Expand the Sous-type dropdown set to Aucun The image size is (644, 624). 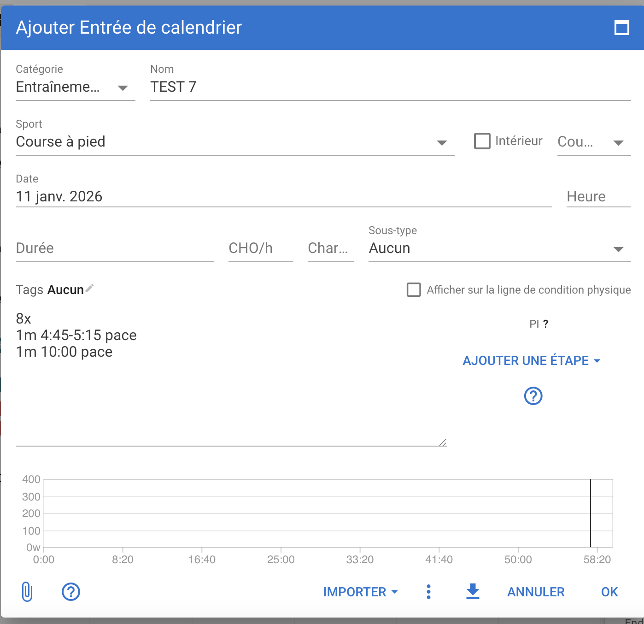click(x=499, y=249)
